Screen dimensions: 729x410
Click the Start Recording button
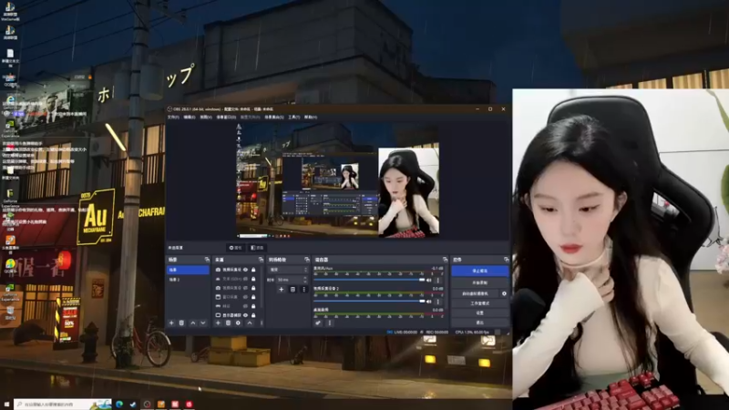tap(480, 282)
